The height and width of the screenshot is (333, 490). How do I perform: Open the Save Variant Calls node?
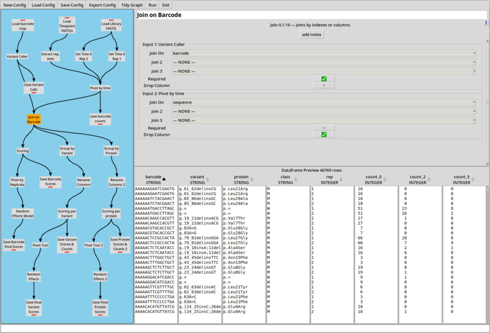[34, 88]
